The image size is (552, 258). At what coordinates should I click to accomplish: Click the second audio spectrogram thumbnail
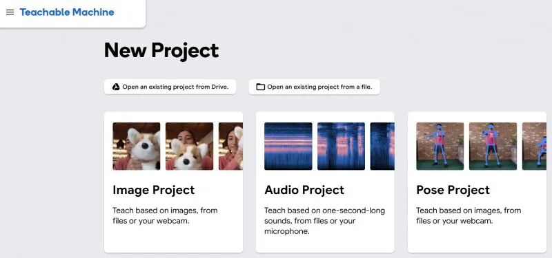[341, 146]
